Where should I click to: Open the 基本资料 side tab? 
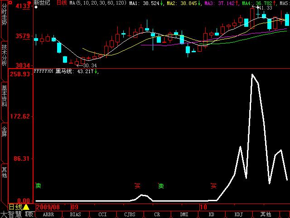[x=4, y=96]
